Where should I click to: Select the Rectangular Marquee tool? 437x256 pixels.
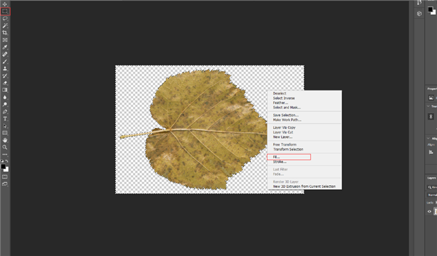tap(5, 12)
